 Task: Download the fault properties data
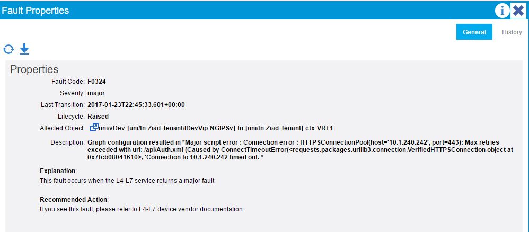pyautogui.click(x=24, y=49)
